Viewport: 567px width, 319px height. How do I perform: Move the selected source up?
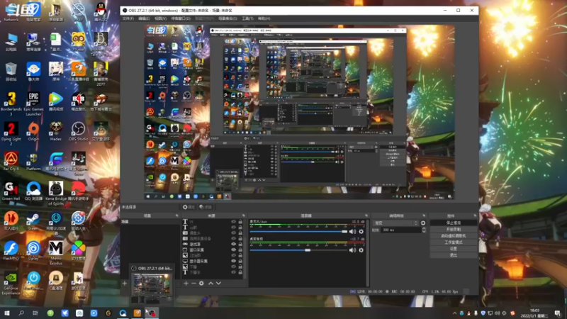[x=210, y=284]
